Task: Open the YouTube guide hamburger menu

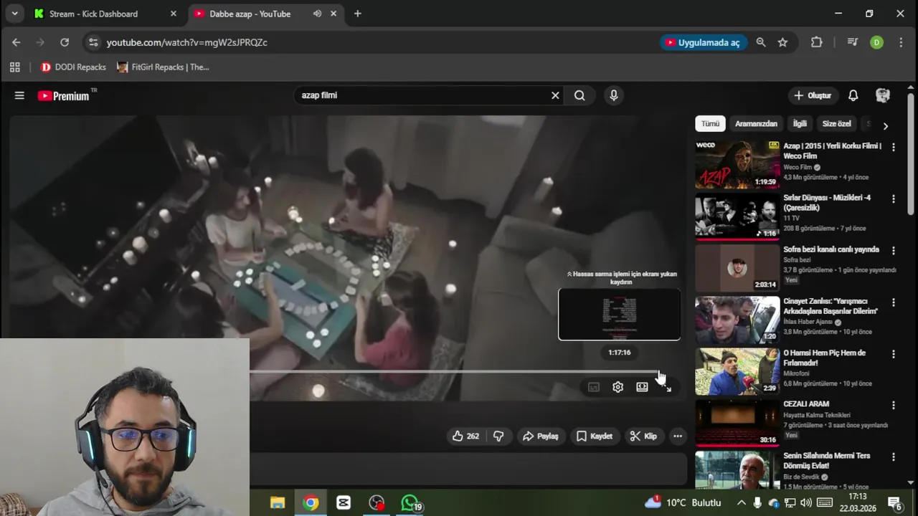Action: [19, 95]
